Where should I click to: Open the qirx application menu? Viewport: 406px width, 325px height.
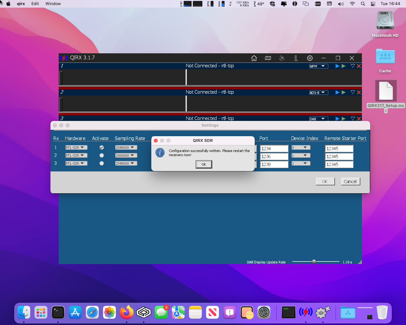pyautogui.click(x=21, y=4)
